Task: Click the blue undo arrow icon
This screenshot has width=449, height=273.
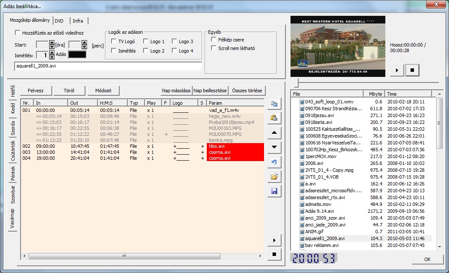Action: point(274,162)
